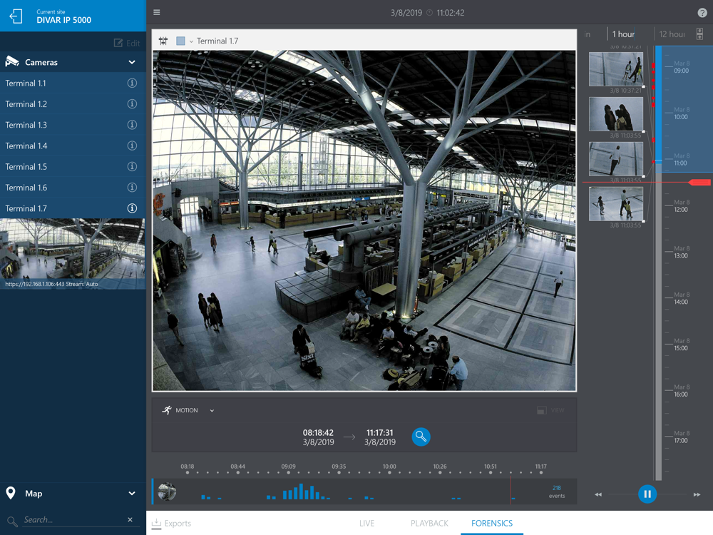
Task: Switch to the PLAYBACK tab
Action: (429, 523)
